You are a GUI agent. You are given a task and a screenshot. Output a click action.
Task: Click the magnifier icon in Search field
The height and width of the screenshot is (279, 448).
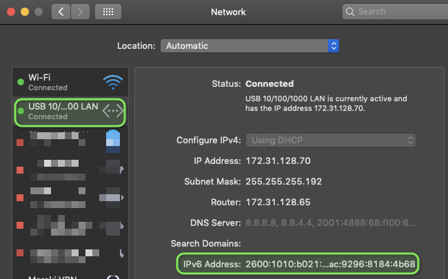click(350, 12)
